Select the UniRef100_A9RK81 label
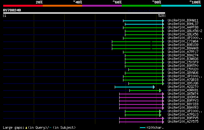 pos(183,90)
